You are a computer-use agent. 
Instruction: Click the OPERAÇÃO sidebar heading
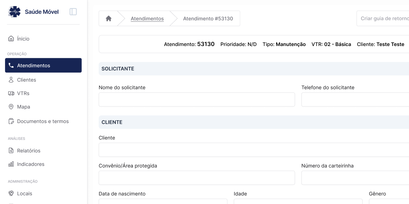coord(17,54)
